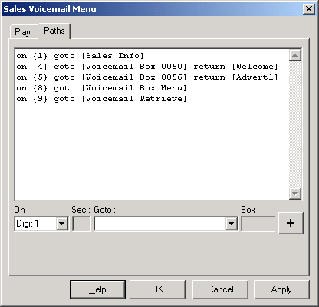Confirm changes with OK
This screenshot has height=307, width=319.
point(158,289)
